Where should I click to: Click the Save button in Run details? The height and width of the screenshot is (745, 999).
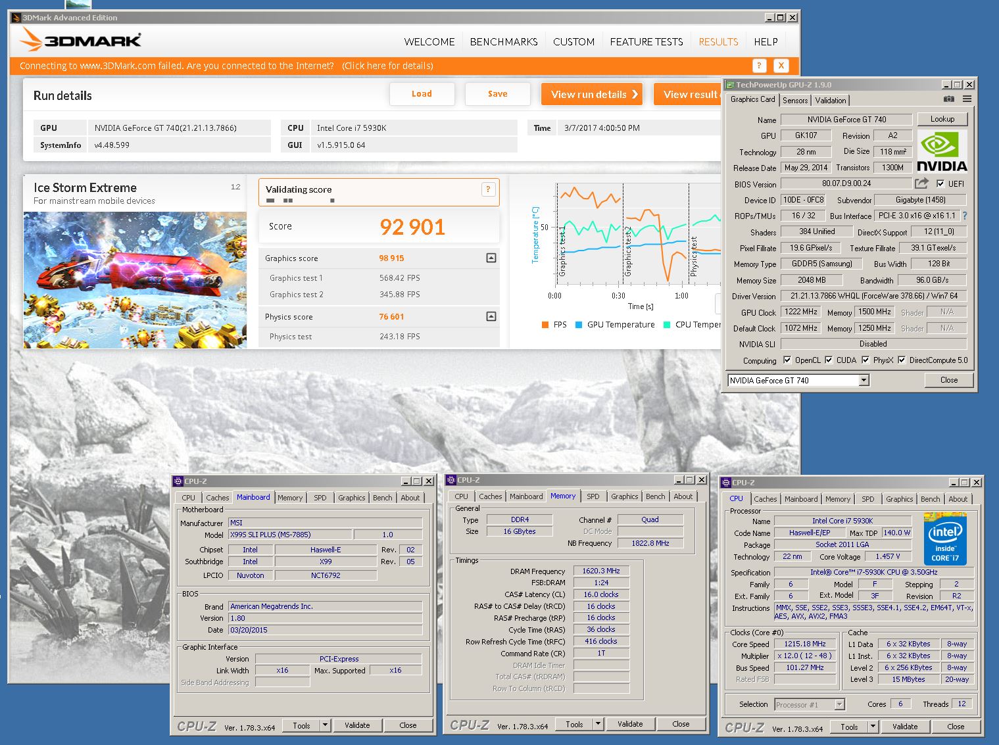[x=497, y=94]
